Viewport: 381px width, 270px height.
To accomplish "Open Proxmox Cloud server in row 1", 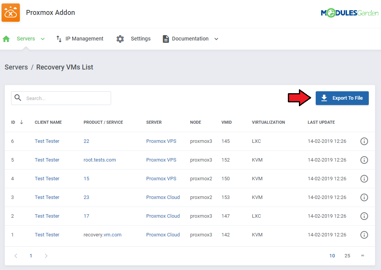I will point(163,235).
